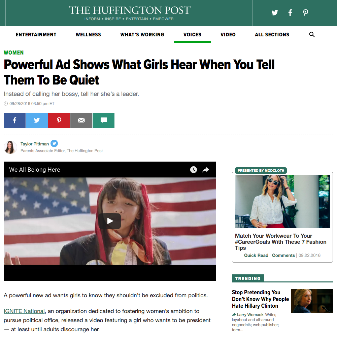Open comments via green speech bubble button

104,120
